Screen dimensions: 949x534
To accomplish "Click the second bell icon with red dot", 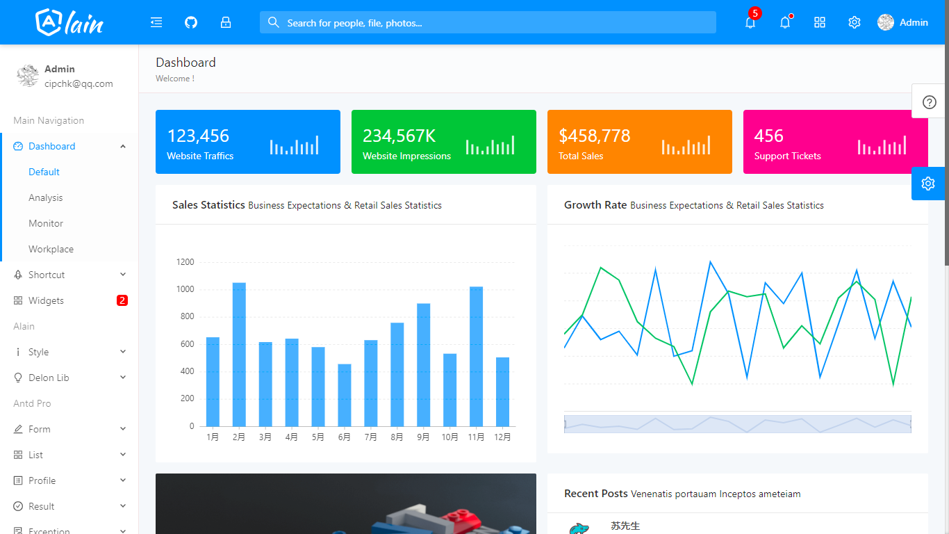I will click(x=785, y=22).
